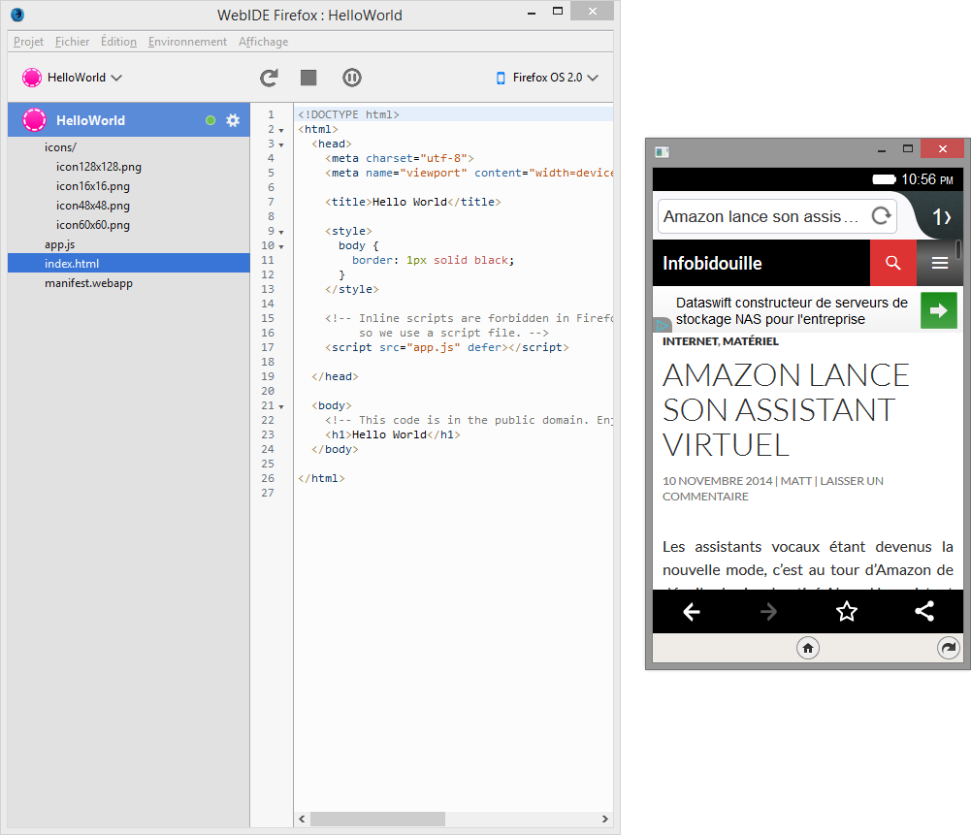
Task: Pause the app with the debugger icon
Action: [x=352, y=78]
